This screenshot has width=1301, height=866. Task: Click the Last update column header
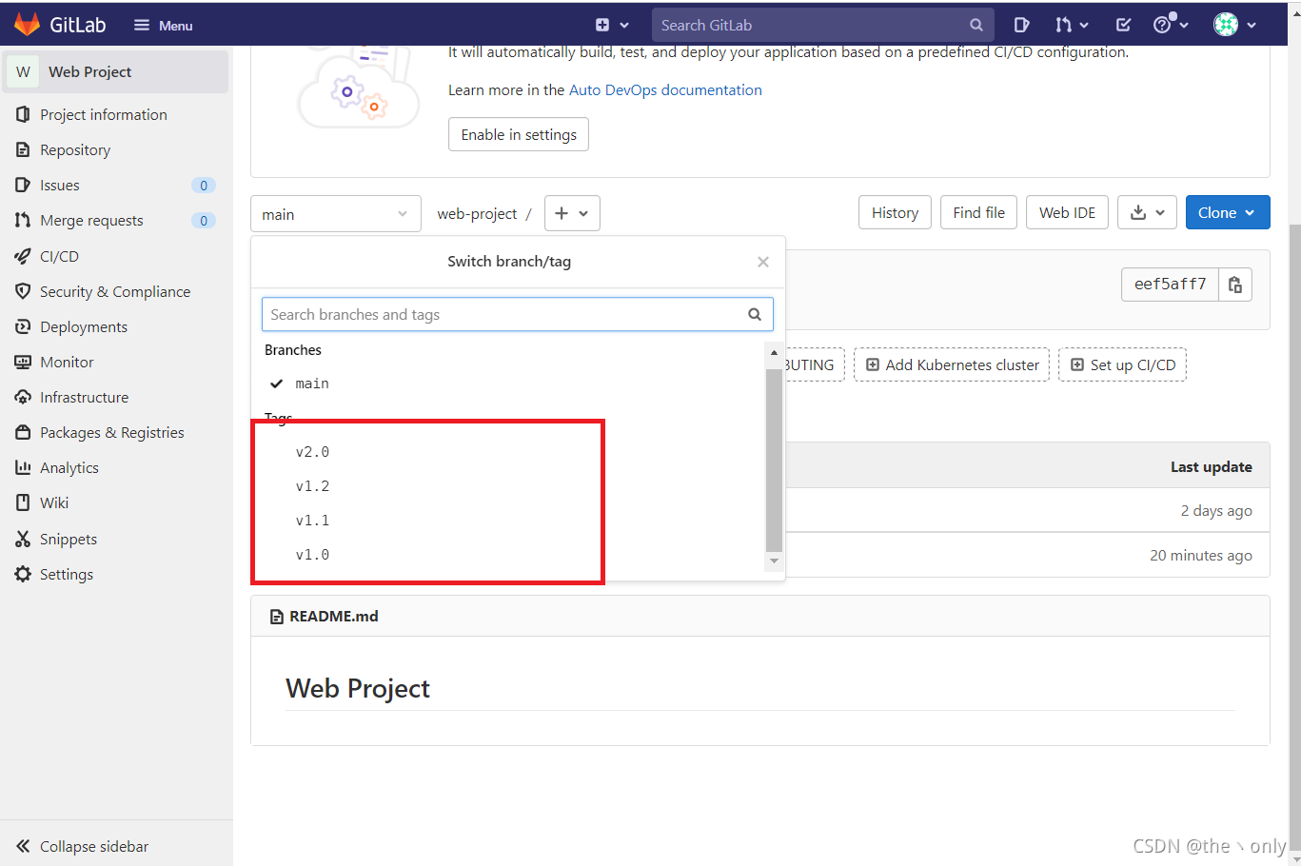coord(1212,466)
